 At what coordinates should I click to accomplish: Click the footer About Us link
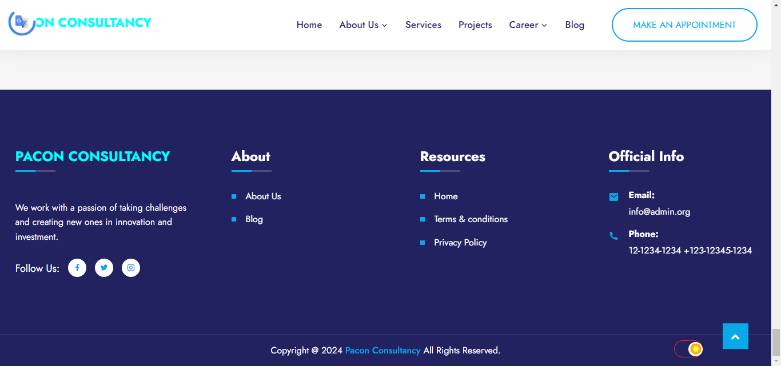tap(263, 196)
